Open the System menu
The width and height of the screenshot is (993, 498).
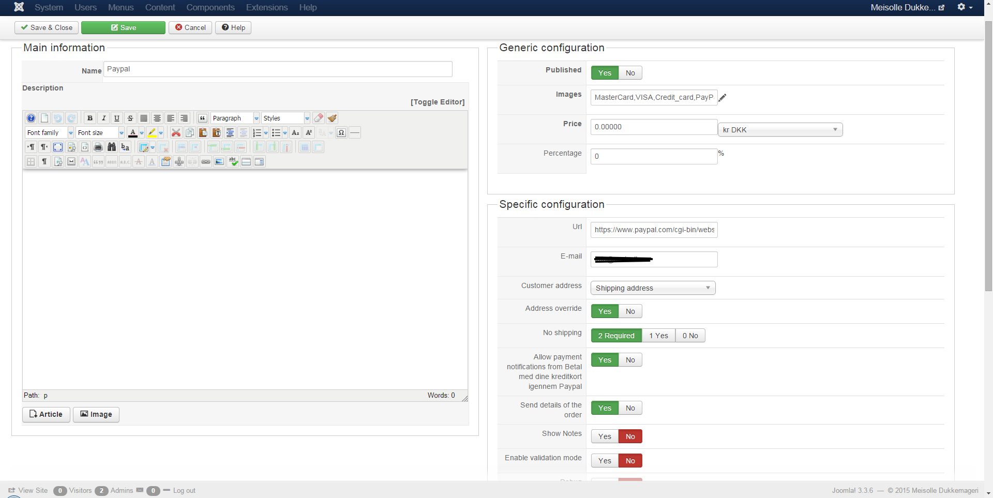[49, 7]
